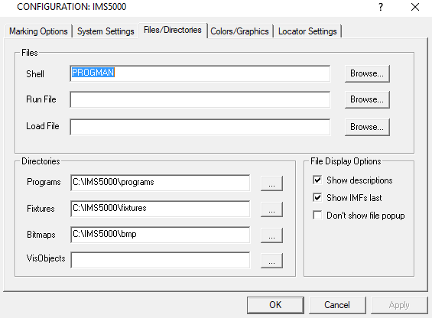Select the Files/Directories tab
Screen dimensions: 432x318
(x=173, y=30)
